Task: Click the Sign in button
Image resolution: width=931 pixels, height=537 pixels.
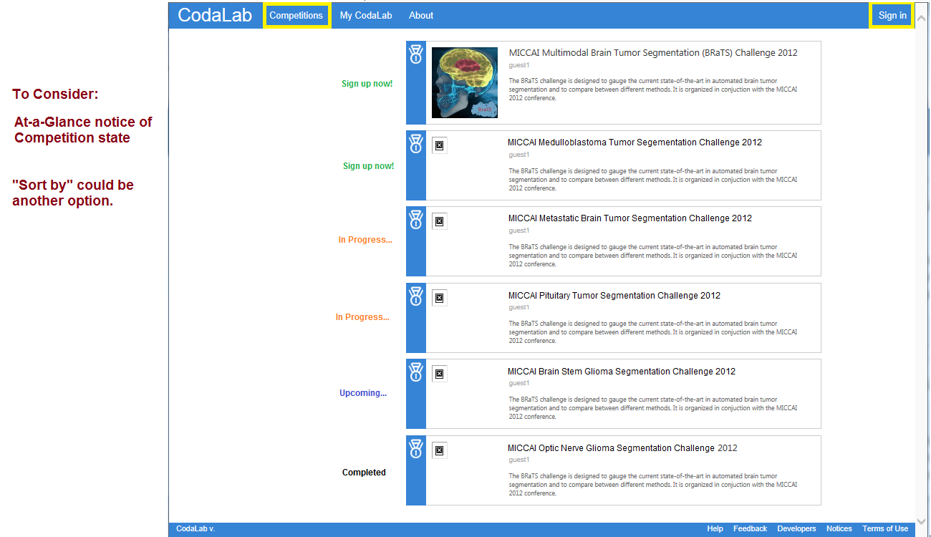Action: tap(892, 15)
